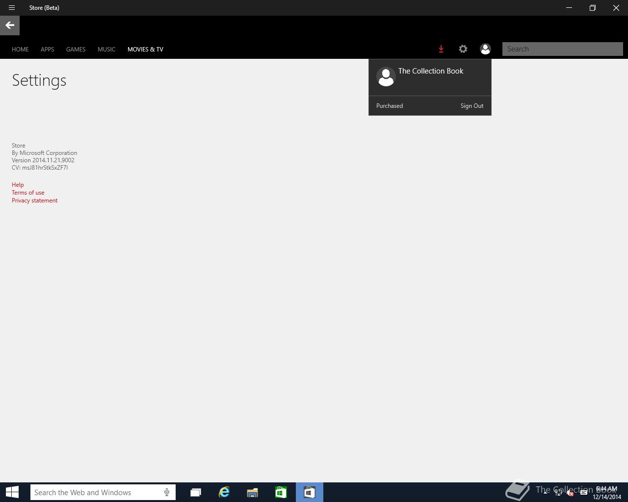Open File Explorer from the taskbar
Viewport: 628px width, 502px height.
tap(252, 492)
